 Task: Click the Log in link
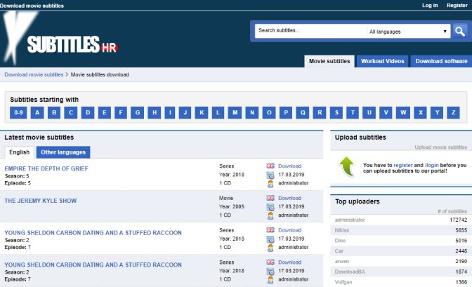tap(430, 5)
